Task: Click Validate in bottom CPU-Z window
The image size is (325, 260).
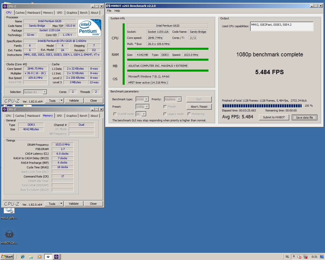Action: click(74, 204)
